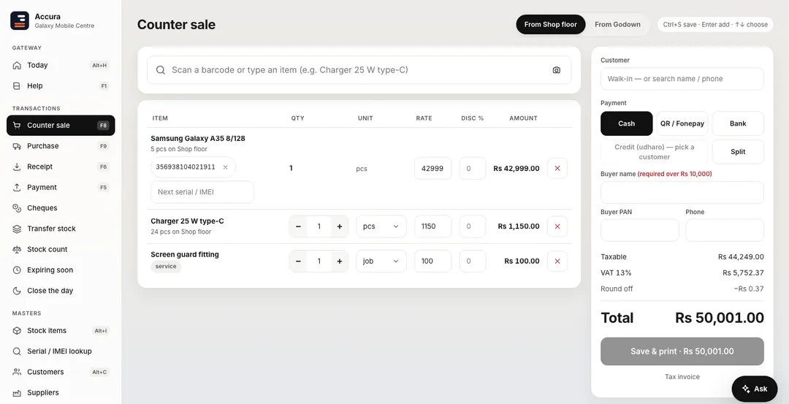Select Bank payment option
This screenshot has height=404, width=789.
pos(738,123)
